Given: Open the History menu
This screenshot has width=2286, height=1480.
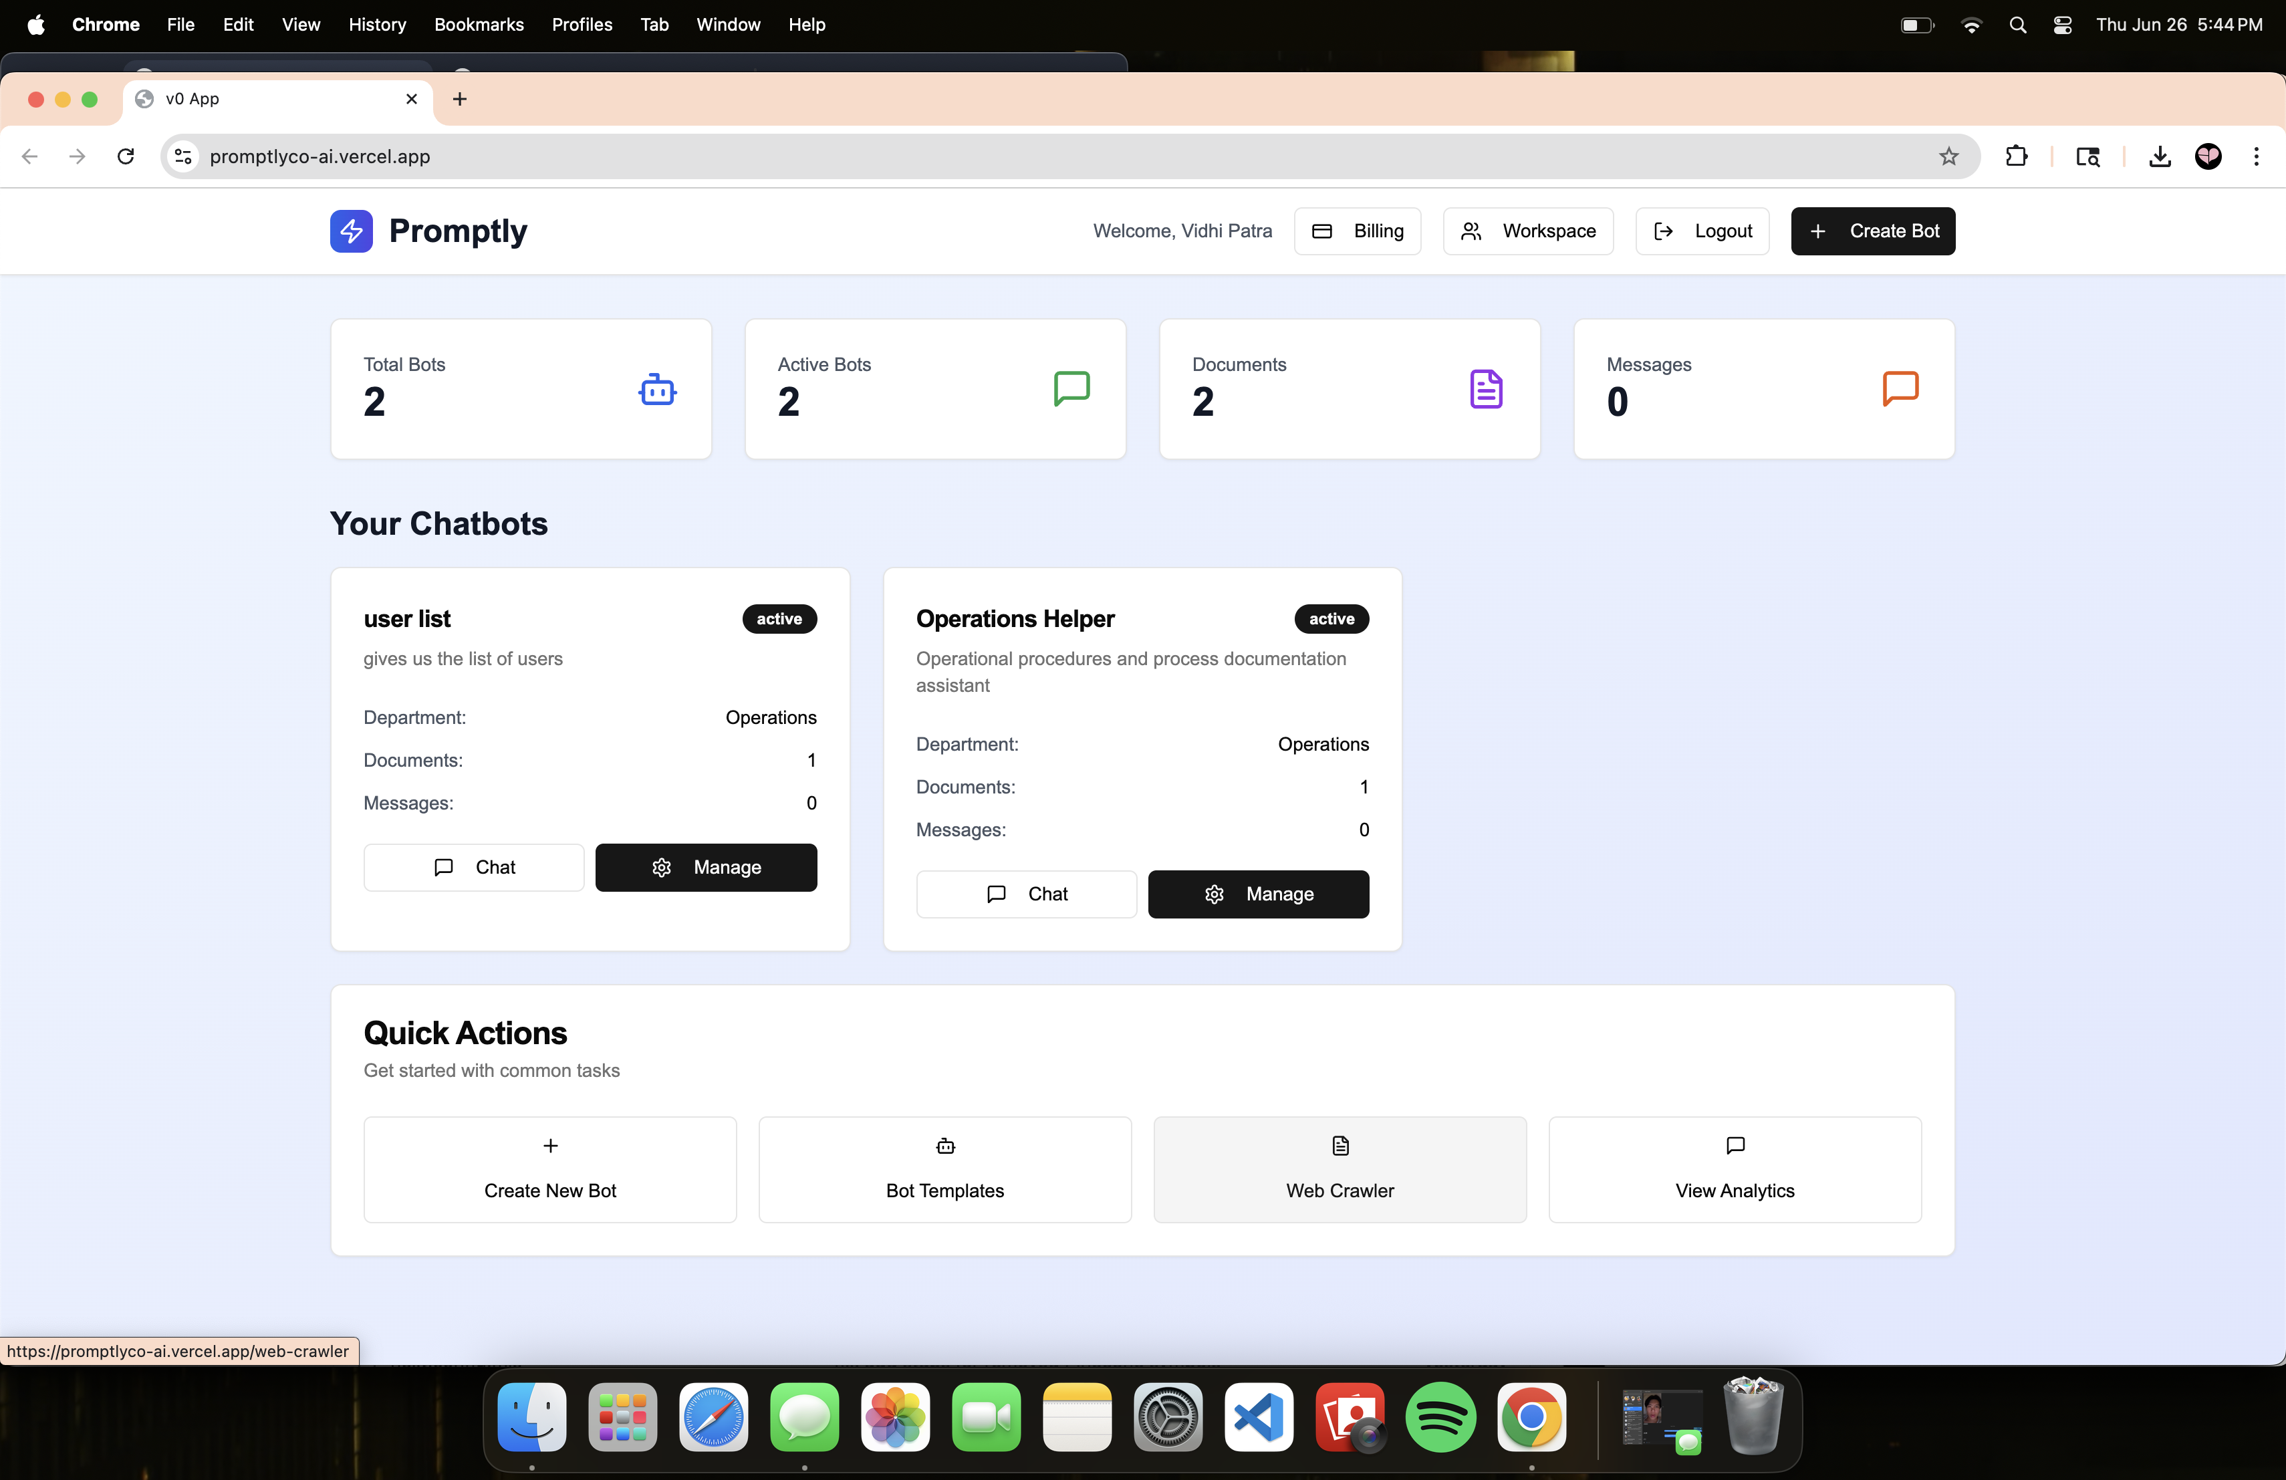Looking at the screenshot, I should tap(376, 25).
